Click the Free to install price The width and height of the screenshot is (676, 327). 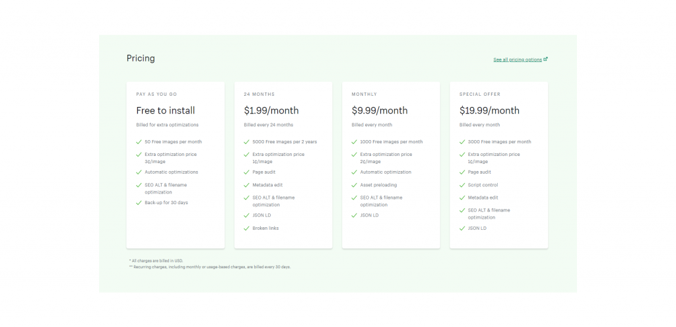(x=166, y=110)
